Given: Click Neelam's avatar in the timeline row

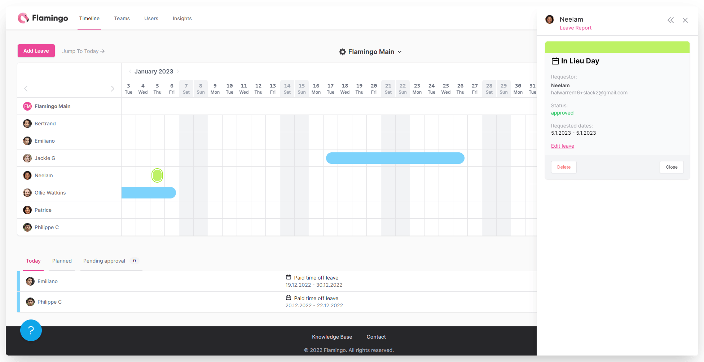Looking at the screenshot, I should coord(27,175).
